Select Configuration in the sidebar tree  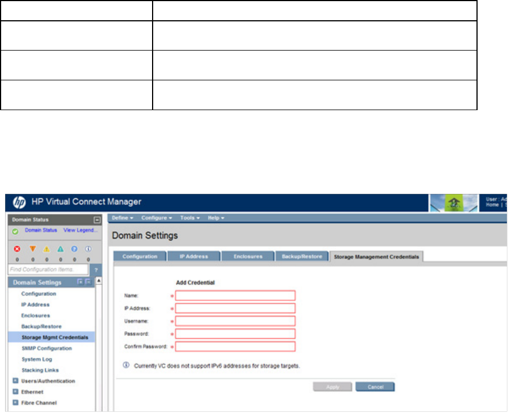point(38,294)
